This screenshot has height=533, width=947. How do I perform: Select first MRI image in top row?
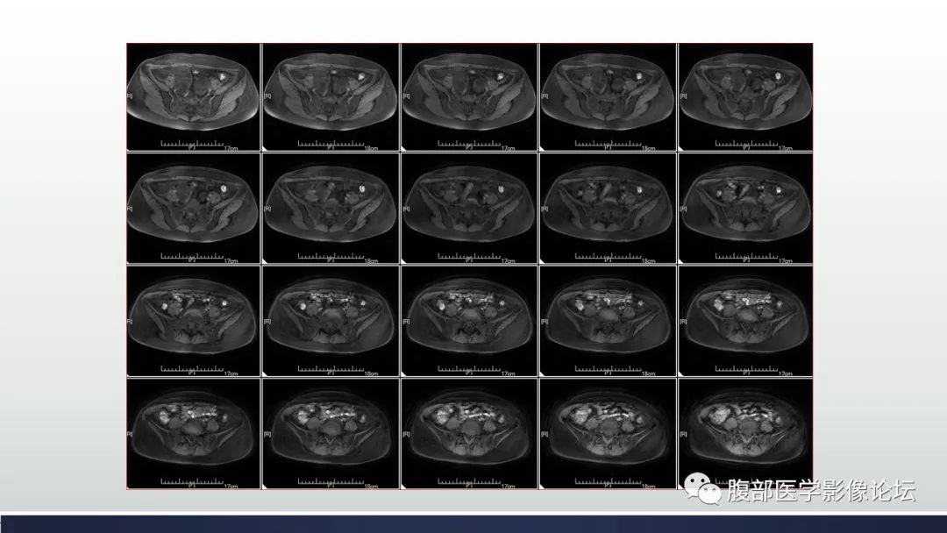(x=194, y=96)
